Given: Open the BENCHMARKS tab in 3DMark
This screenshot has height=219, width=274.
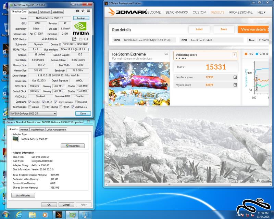Looking at the screenshot, I should click(176, 12).
